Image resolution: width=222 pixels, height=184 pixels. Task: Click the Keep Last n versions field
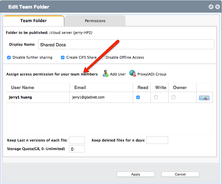[77, 140]
